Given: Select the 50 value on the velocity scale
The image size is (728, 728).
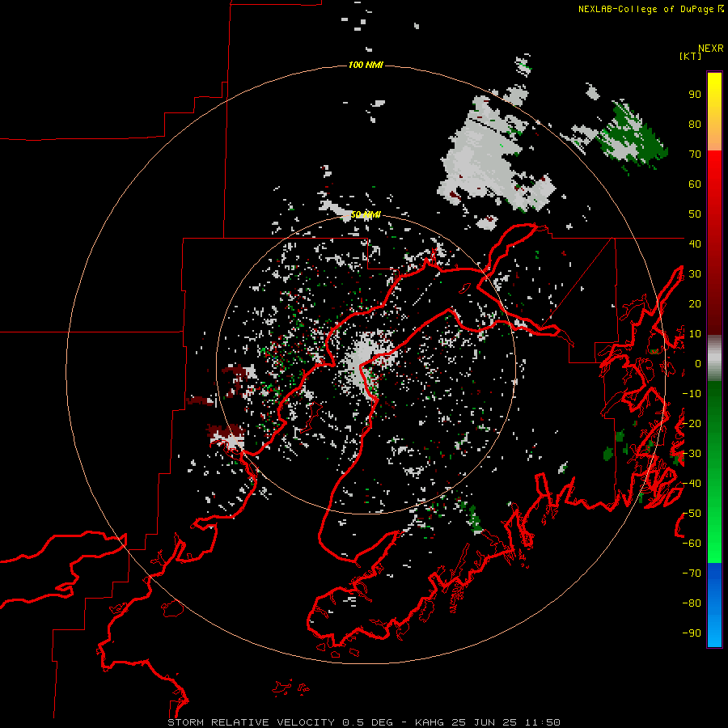Looking at the screenshot, I should coord(695,214).
